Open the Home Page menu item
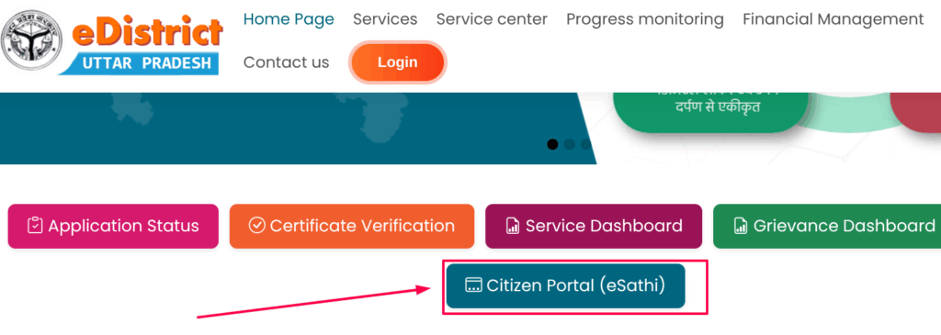Screen dimensions: 941x335 (x=289, y=19)
